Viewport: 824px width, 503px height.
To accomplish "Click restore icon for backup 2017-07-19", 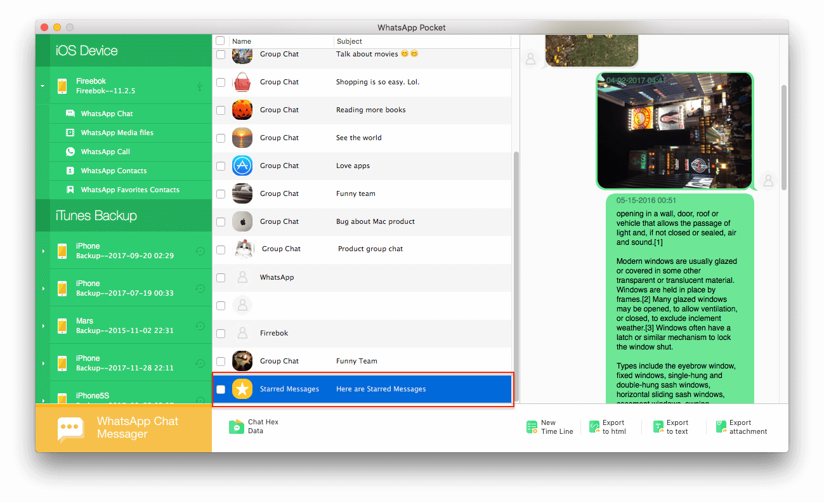I will click(x=200, y=289).
